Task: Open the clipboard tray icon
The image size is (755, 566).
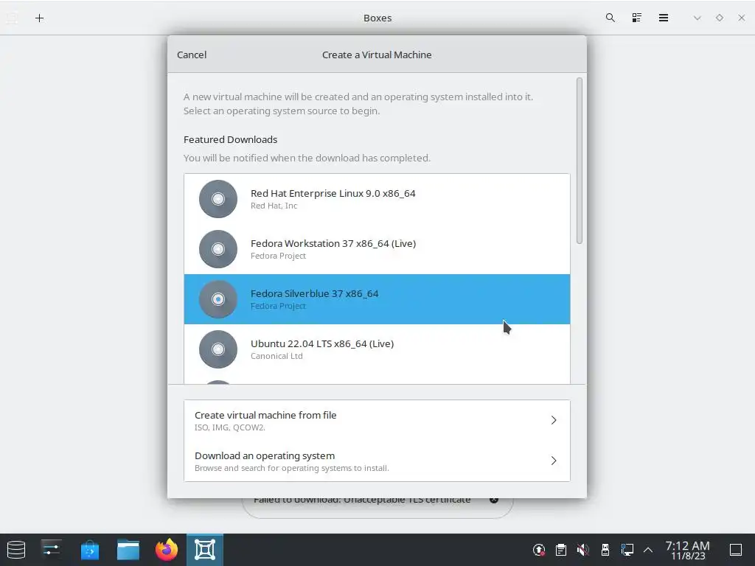Action: (x=561, y=550)
